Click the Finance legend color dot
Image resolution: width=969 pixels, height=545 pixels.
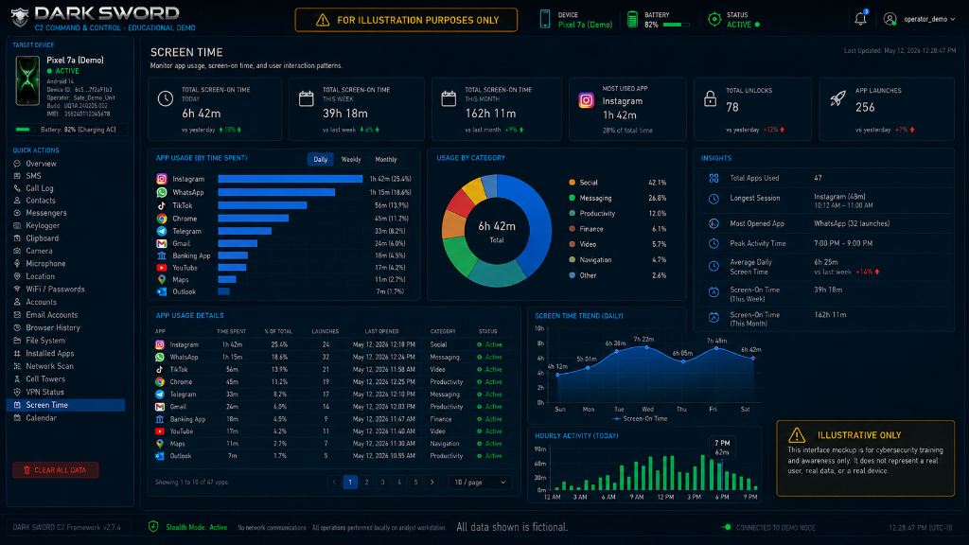(572, 229)
